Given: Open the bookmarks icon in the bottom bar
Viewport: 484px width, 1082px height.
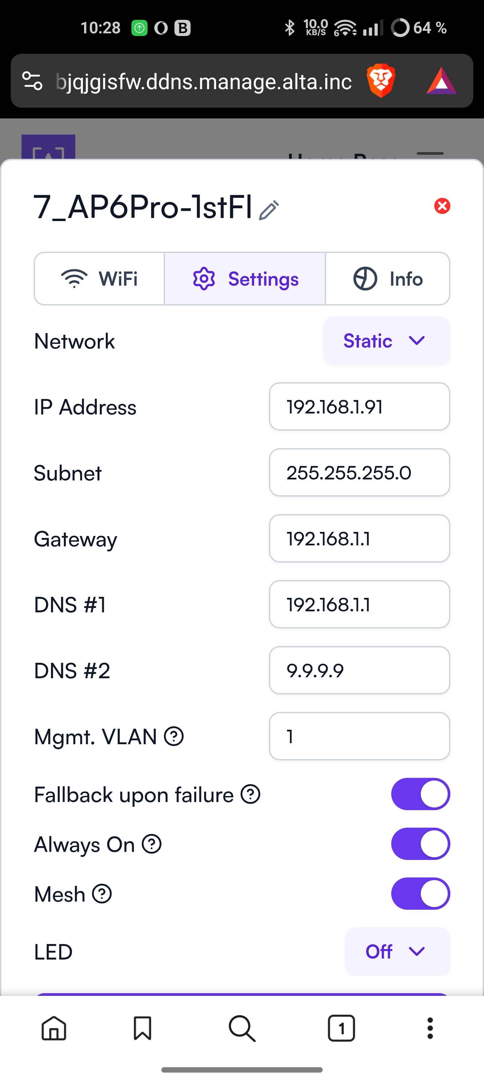Looking at the screenshot, I should click(x=142, y=1028).
